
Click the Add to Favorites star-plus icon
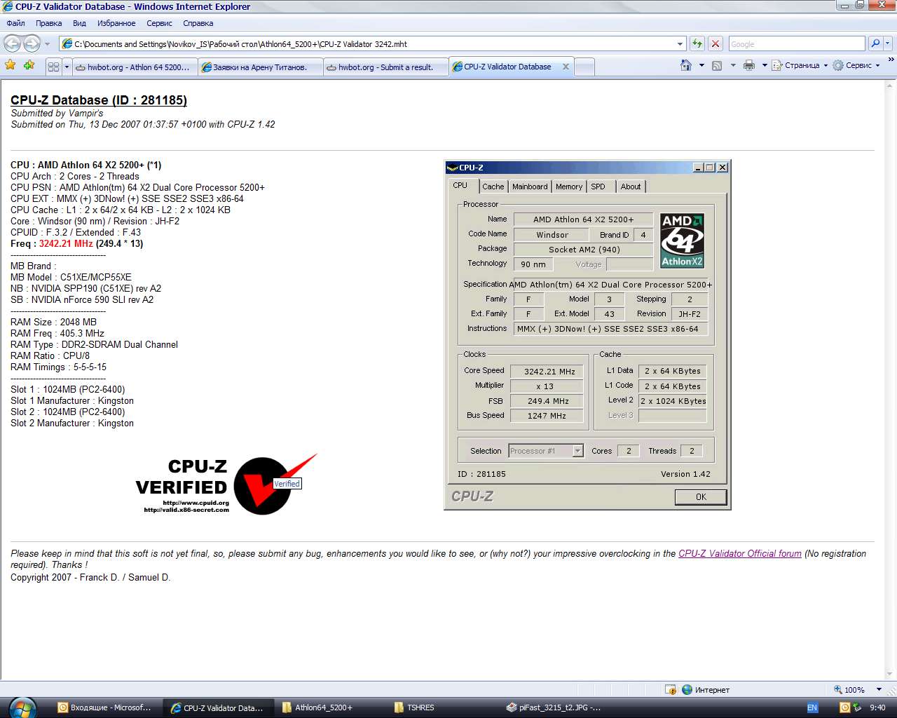coord(29,65)
